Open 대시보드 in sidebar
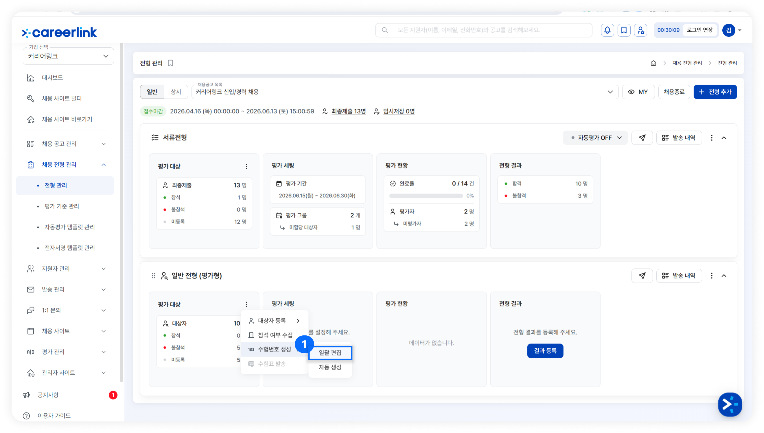This screenshot has width=764, height=433. click(x=65, y=78)
